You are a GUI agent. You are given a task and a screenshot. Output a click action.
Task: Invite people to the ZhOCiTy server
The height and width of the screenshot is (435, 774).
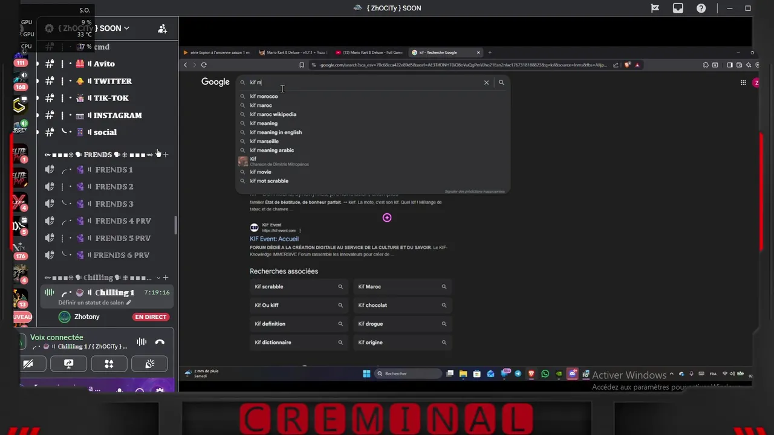(162, 28)
